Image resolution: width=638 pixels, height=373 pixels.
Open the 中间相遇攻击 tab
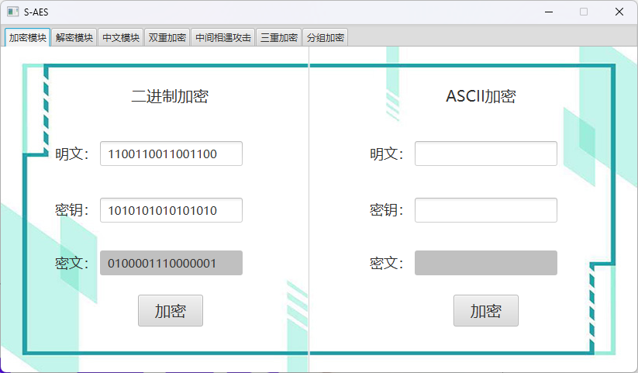click(x=222, y=37)
